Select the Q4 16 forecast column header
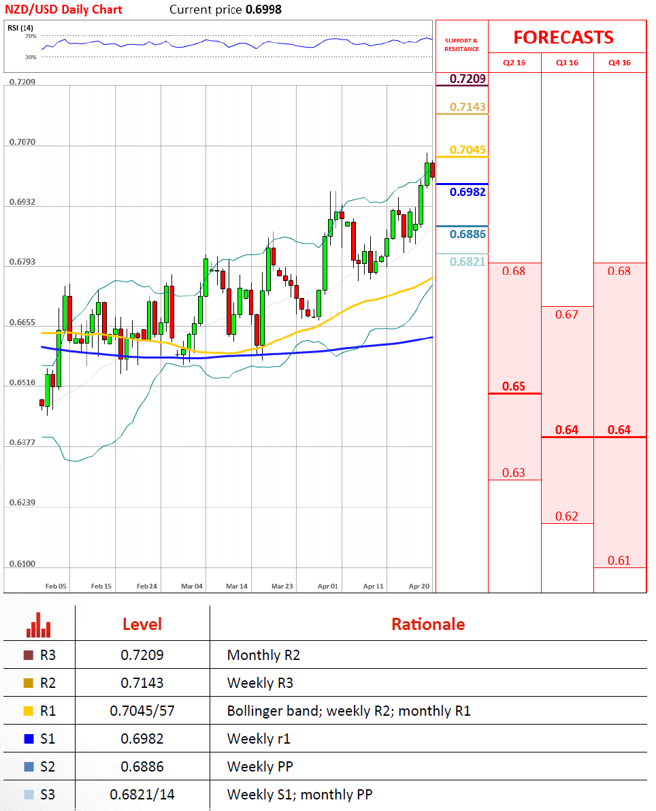The image size is (656, 811). pyautogui.click(x=619, y=63)
